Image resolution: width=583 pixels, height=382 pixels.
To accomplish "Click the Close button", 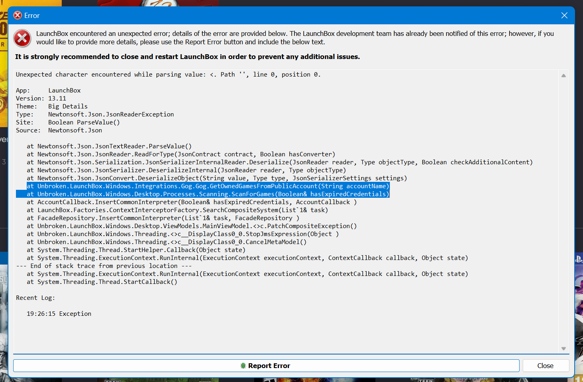I will pyautogui.click(x=545, y=366).
